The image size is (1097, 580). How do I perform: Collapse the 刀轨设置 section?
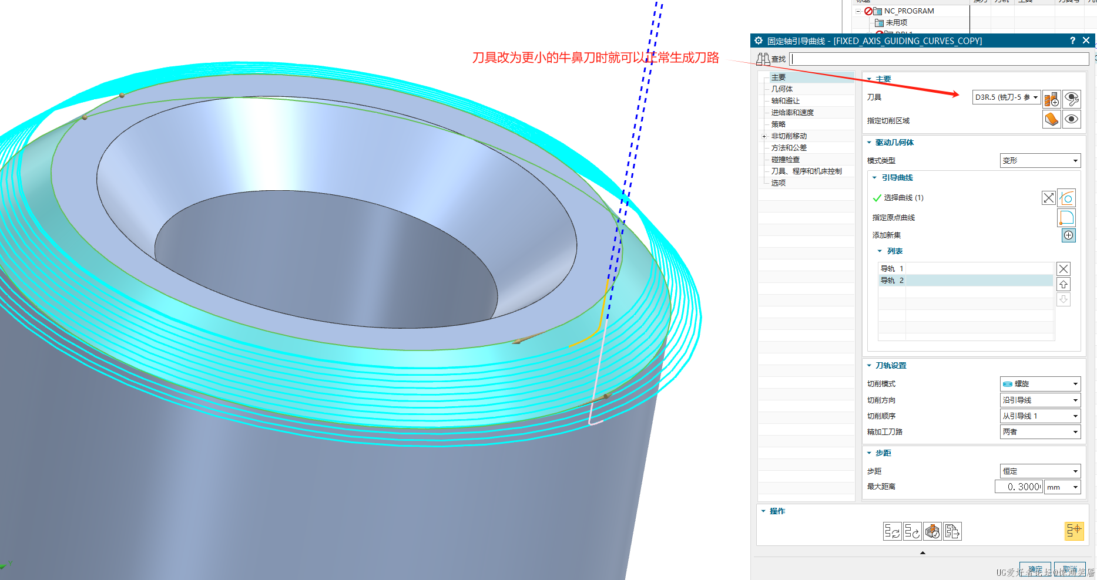coord(869,365)
